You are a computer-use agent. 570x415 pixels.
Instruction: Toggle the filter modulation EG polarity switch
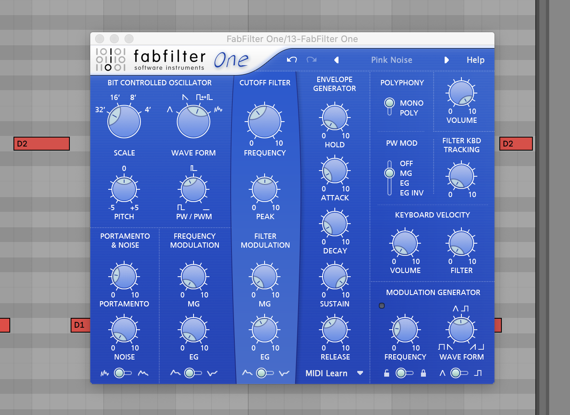pyautogui.click(x=265, y=373)
